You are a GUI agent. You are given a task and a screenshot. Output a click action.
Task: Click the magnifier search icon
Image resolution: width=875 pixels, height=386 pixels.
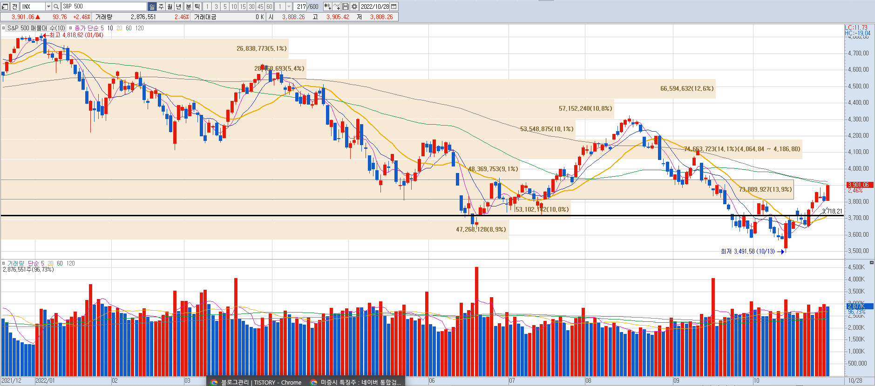[56, 7]
